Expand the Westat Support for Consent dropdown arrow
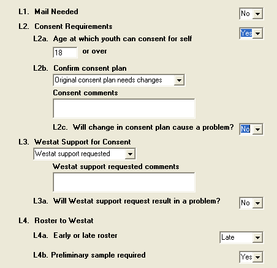Viewport: 277px width, 268px height. (130, 154)
